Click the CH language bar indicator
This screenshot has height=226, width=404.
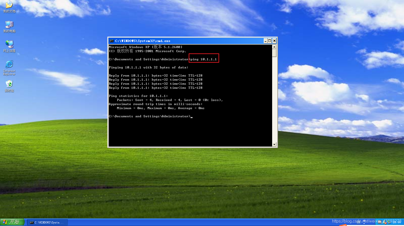(359, 222)
